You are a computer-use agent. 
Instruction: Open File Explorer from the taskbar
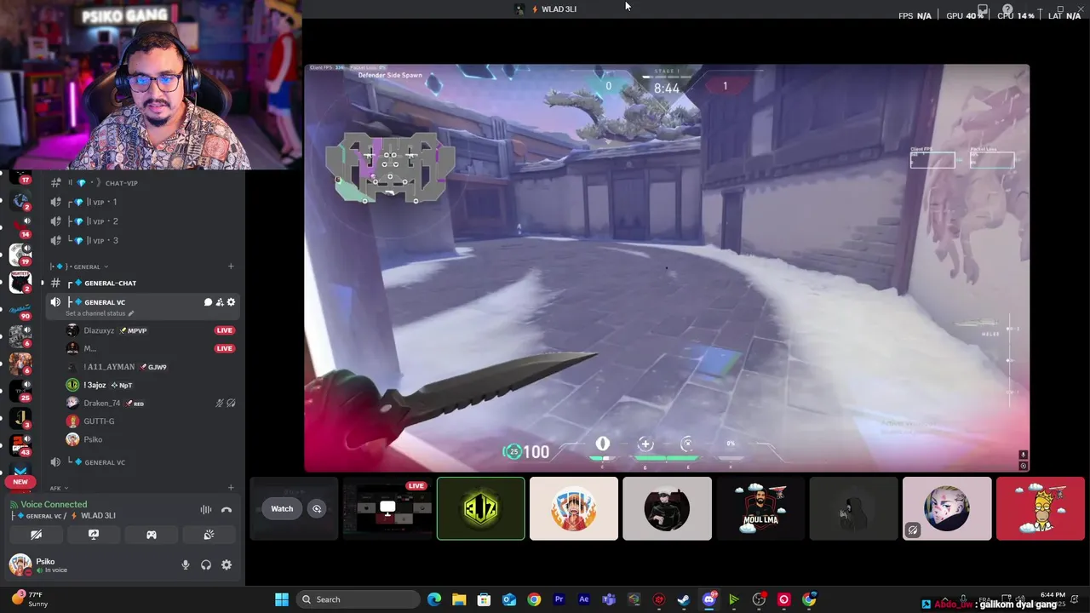coord(459,599)
